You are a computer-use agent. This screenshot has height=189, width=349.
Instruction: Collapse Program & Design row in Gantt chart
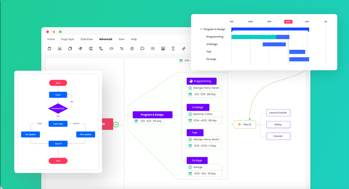(x=201, y=29)
